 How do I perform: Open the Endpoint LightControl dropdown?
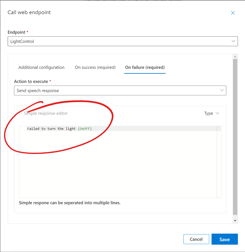[122, 41]
